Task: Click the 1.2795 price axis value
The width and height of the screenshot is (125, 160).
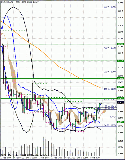Action: [x=121, y=32]
